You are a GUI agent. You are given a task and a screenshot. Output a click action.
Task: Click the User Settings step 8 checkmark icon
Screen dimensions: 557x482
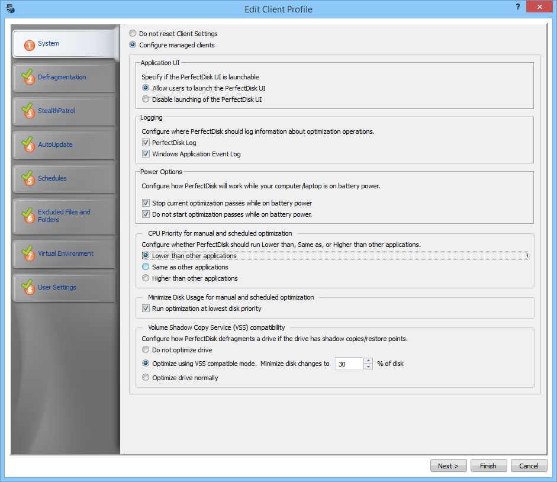[28, 287]
